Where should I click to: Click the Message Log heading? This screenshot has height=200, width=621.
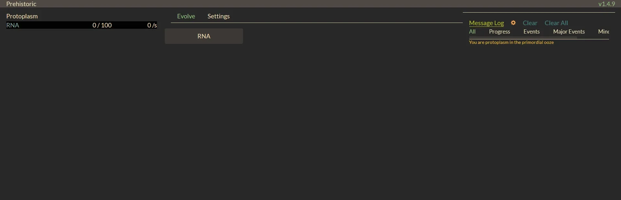click(x=486, y=23)
